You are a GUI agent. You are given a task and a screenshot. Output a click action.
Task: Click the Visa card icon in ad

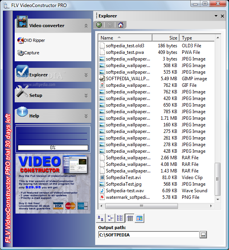tap(58, 206)
